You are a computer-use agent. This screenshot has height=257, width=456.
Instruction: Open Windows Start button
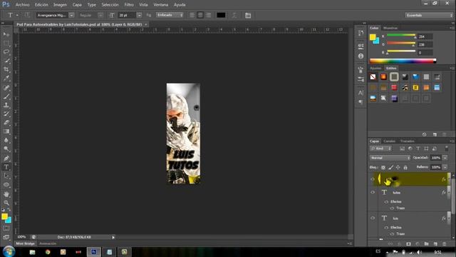(x=9, y=252)
